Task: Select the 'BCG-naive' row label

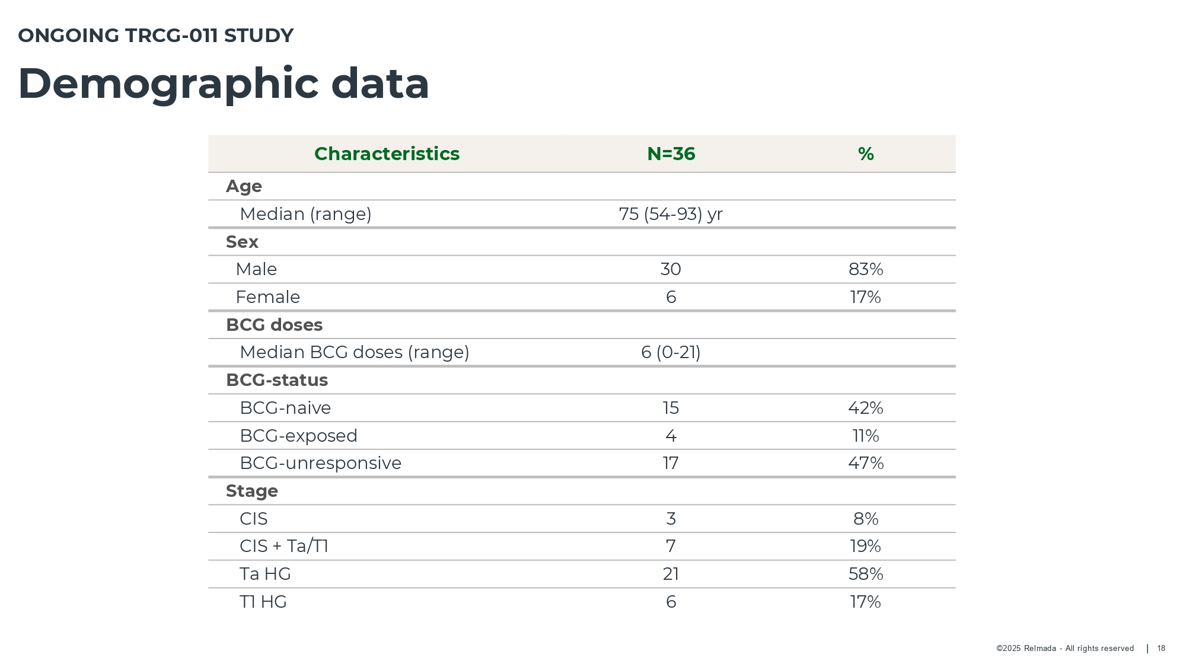Action: 285,408
